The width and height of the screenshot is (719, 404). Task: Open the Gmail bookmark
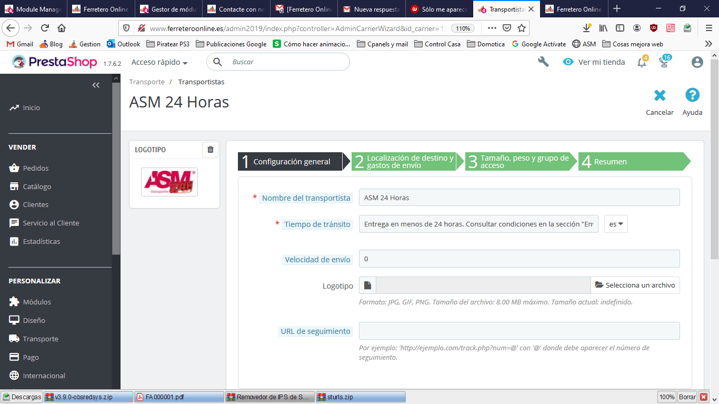pos(19,44)
